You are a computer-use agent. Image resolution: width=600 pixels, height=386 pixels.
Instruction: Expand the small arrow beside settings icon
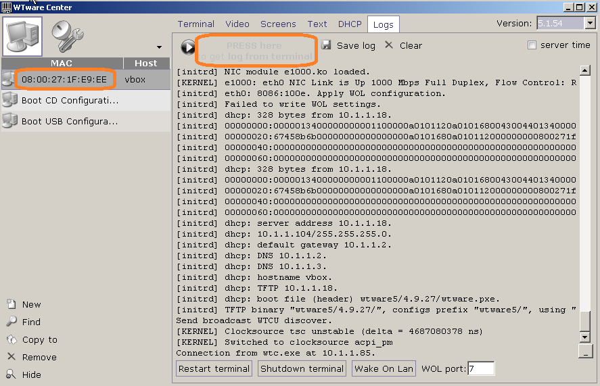coord(159,47)
